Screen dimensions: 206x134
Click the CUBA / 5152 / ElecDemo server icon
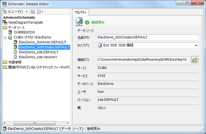(x=10, y=37)
